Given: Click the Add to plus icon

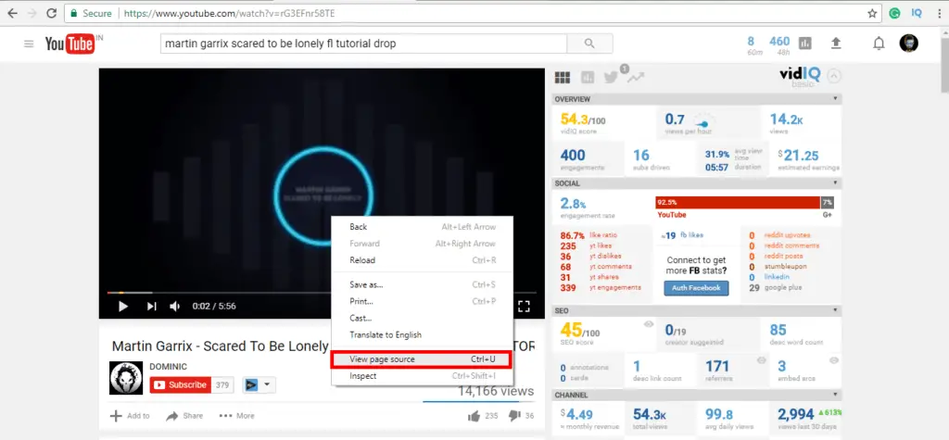Looking at the screenshot, I should [116, 416].
